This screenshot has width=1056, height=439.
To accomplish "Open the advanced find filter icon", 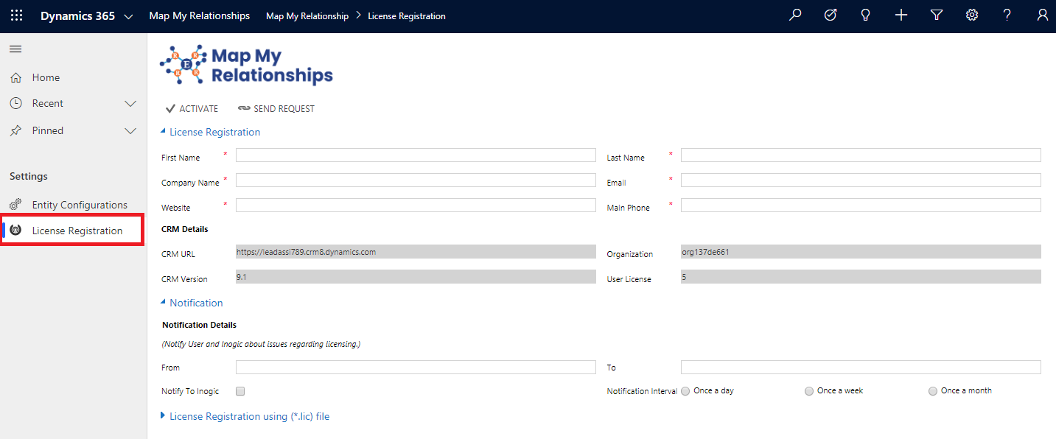I will pos(937,15).
